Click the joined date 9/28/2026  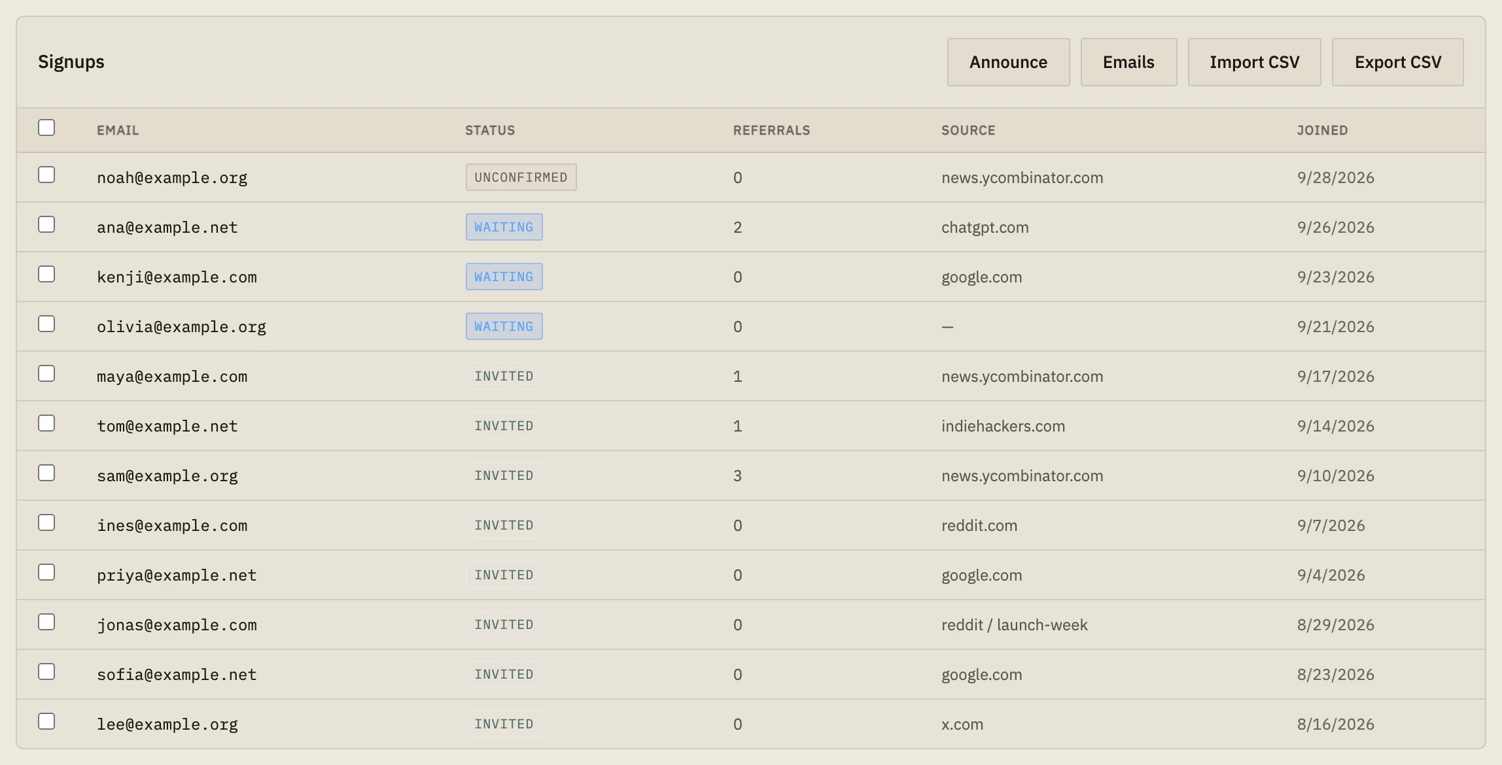click(1335, 178)
